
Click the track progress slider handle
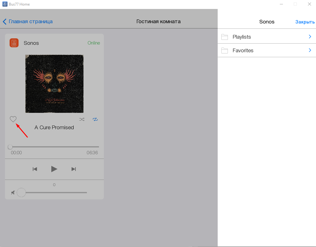(x=10, y=147)
